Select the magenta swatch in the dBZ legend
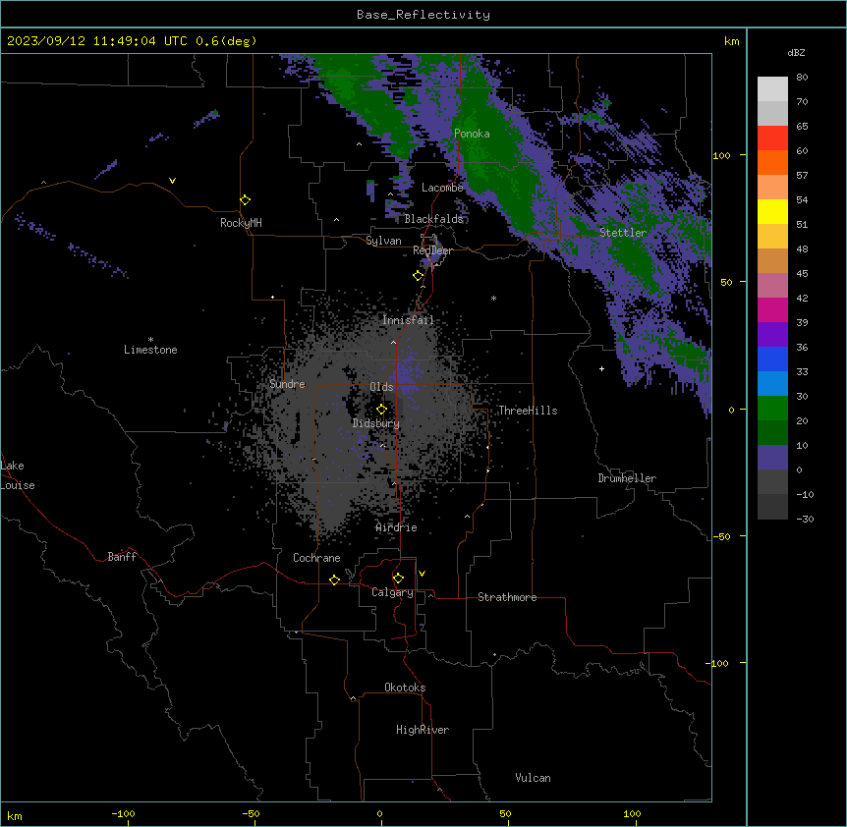Image resolution: width=847 pixels, height=827 pixels. (x=772, y=309)
